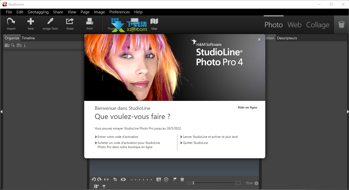
Task: Open the rating dropdown arrow
Action: pos(132,180)
